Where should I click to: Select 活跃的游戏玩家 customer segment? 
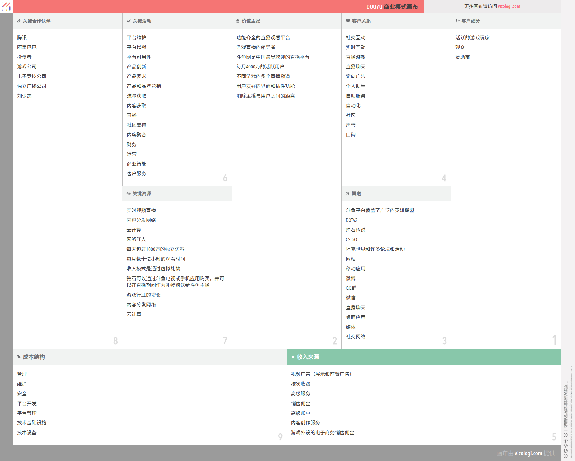pyautogui.click(x=472, y=38)
